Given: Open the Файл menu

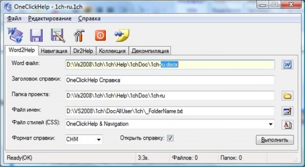Looking at the screenshot, I should [14, 18].
